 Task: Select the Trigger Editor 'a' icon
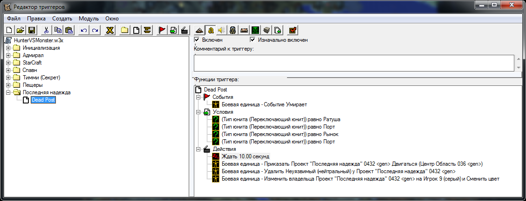[x=210, y=31]
